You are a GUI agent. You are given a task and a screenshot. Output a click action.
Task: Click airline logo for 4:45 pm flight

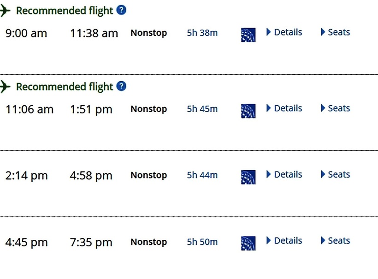click(x=248, y=243)
